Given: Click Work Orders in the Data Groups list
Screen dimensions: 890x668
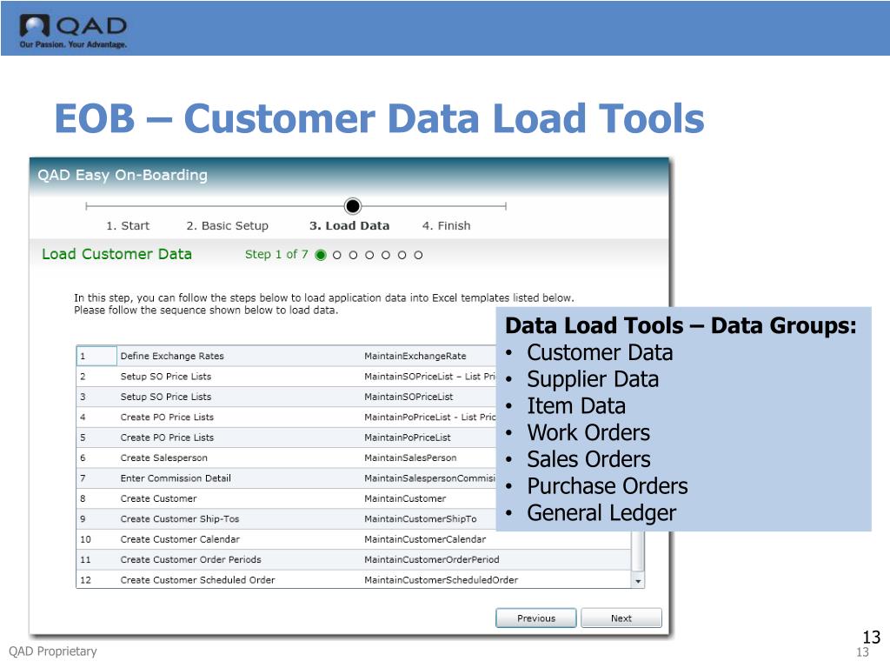Looking at the screenshot, I should [588, 433].
